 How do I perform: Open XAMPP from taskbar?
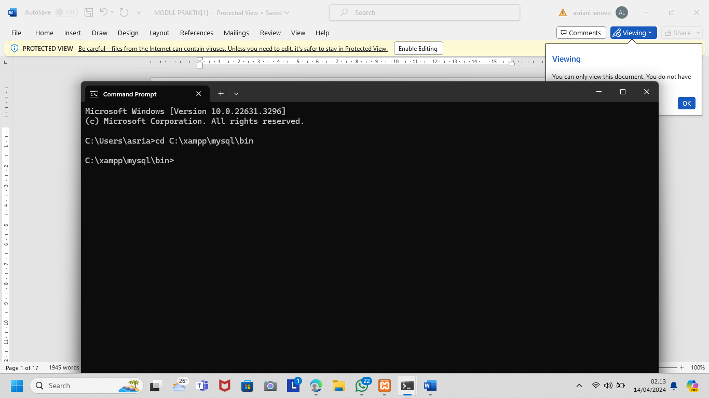385,386
